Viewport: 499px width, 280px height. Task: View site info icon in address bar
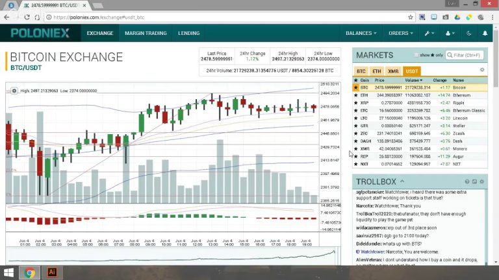tap(49, 17)
